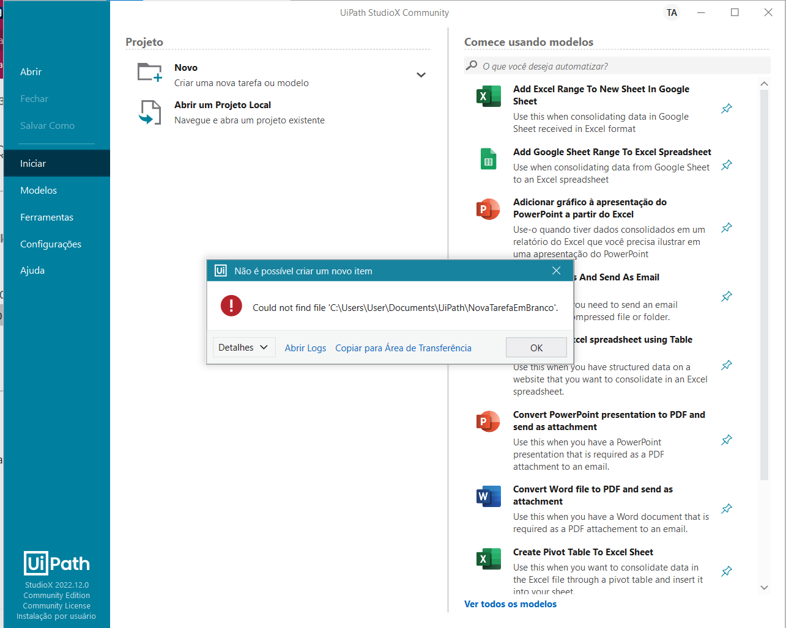Click Excel icon of Create Pivot Table template
The width and height of the screenshot is (786, 628).
coord(488,559)
